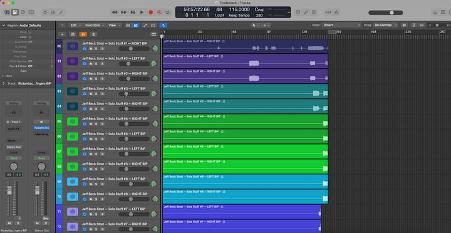Click horizontal auto zoom icon
The image size is (451, 233).
click(422, 25)
